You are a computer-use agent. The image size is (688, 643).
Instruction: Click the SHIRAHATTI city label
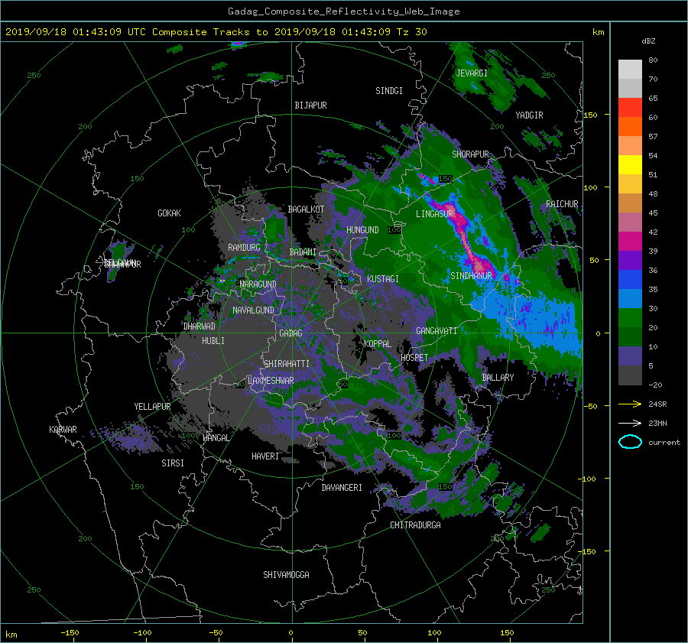point(287,364)
